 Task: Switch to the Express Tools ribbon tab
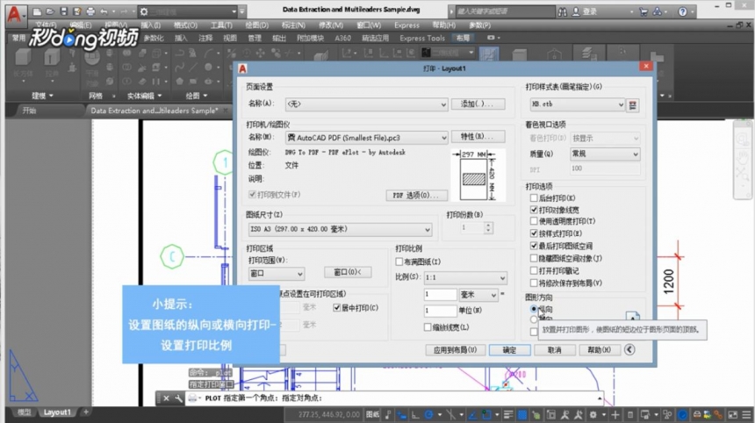[421, 38]
